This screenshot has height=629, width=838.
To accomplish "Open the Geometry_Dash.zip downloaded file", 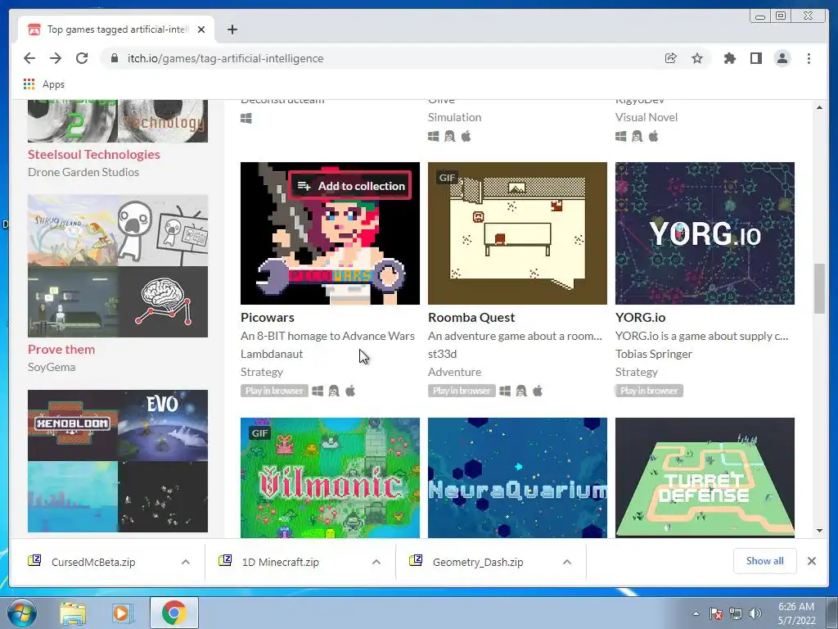I will point(478,562).
